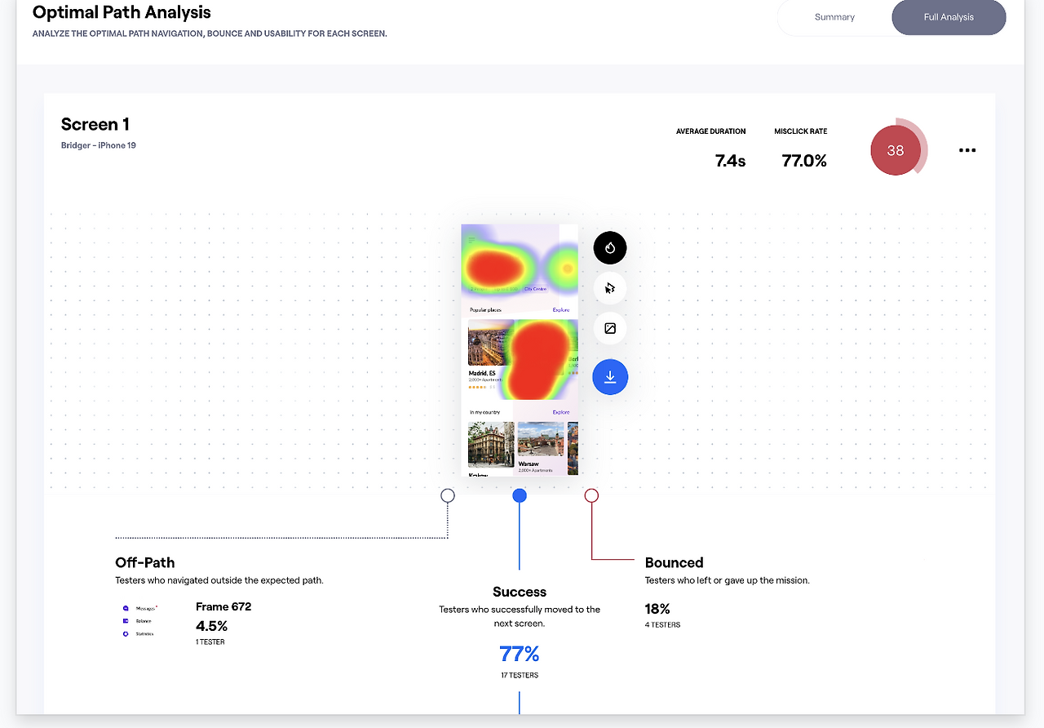Show the plain screen image view

point(610,328)
